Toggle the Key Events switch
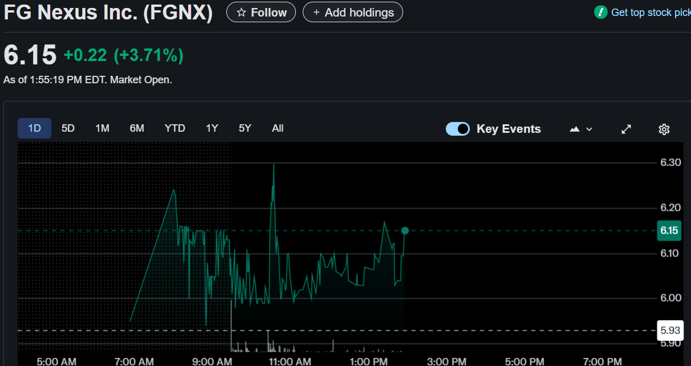Screen dimensions: 691x366 [458, 129]
